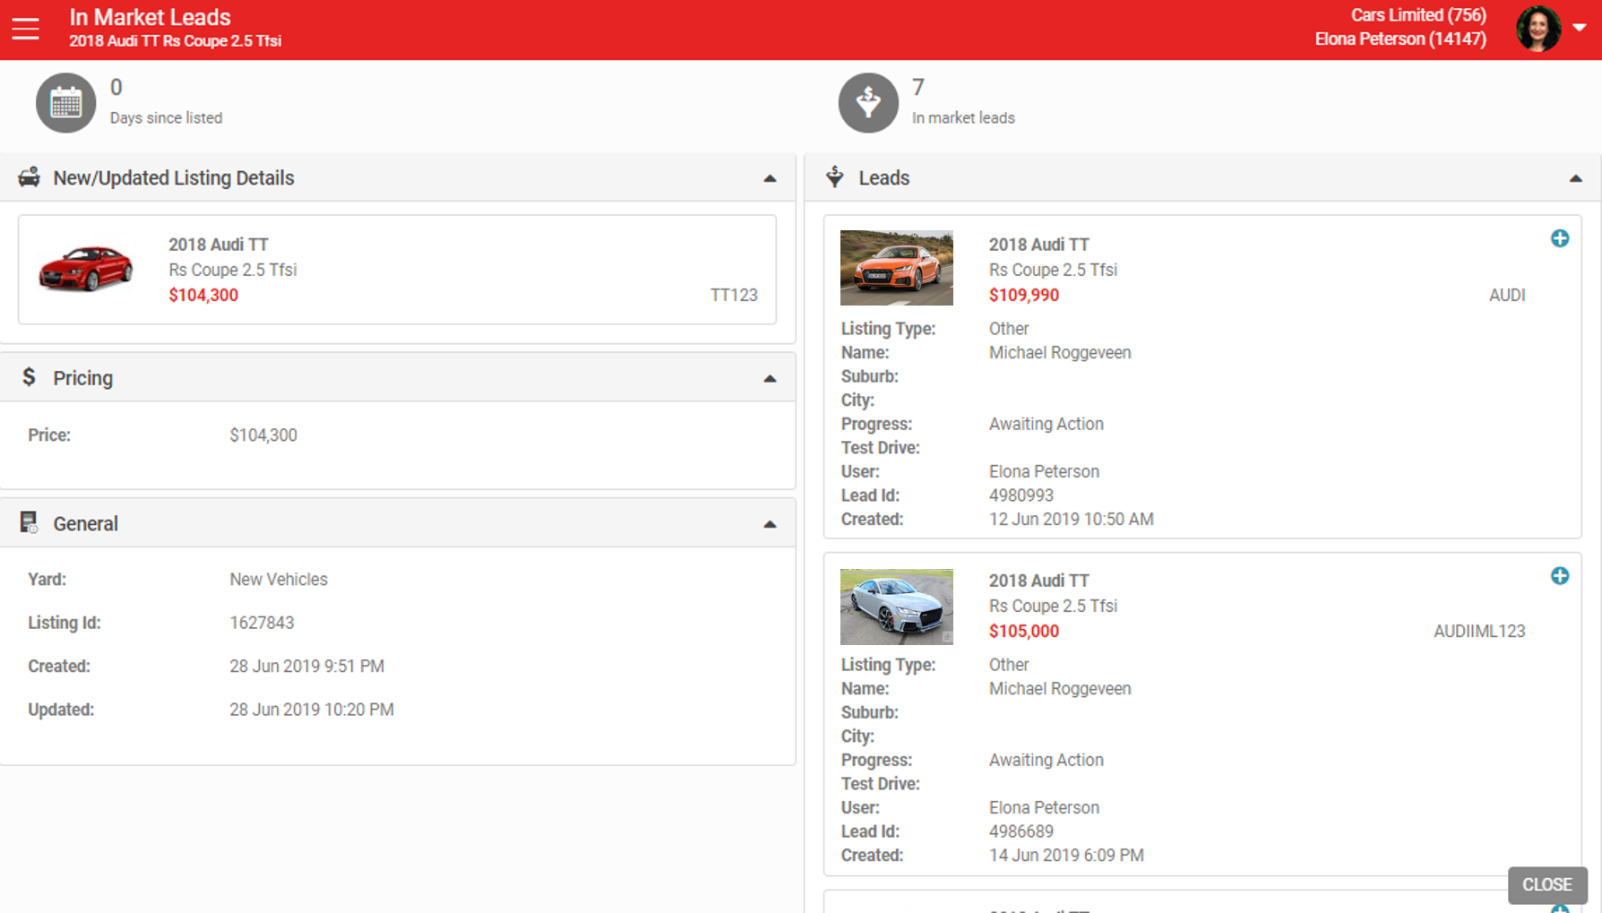
Task: Click Updated date 28 Jun 2019 10:20 PM
Action: (312, 710)
